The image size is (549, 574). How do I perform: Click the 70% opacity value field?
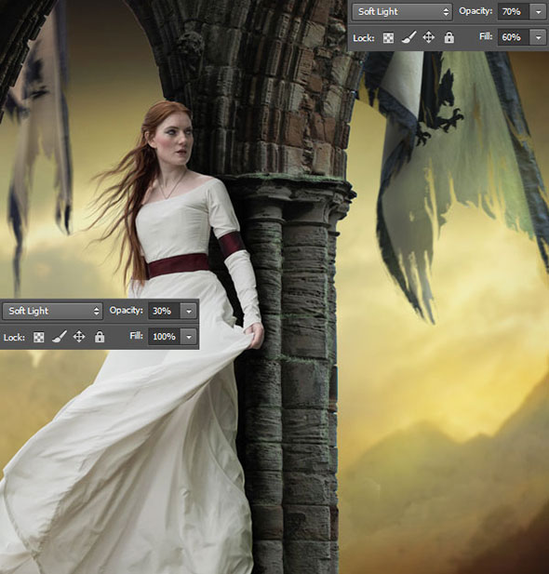point(515,12)
